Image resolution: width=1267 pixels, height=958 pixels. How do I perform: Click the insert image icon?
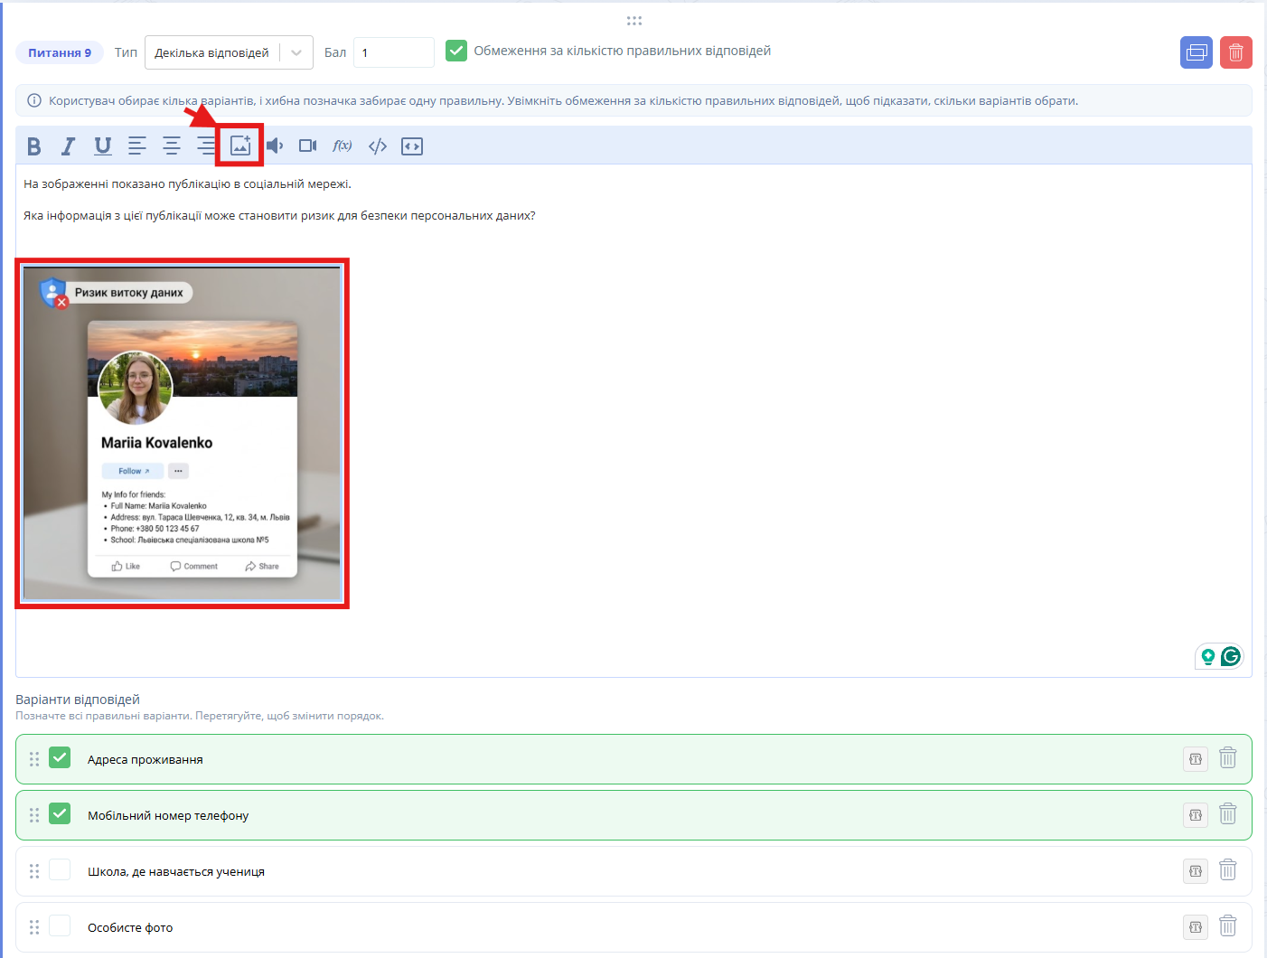coord(240,146)
